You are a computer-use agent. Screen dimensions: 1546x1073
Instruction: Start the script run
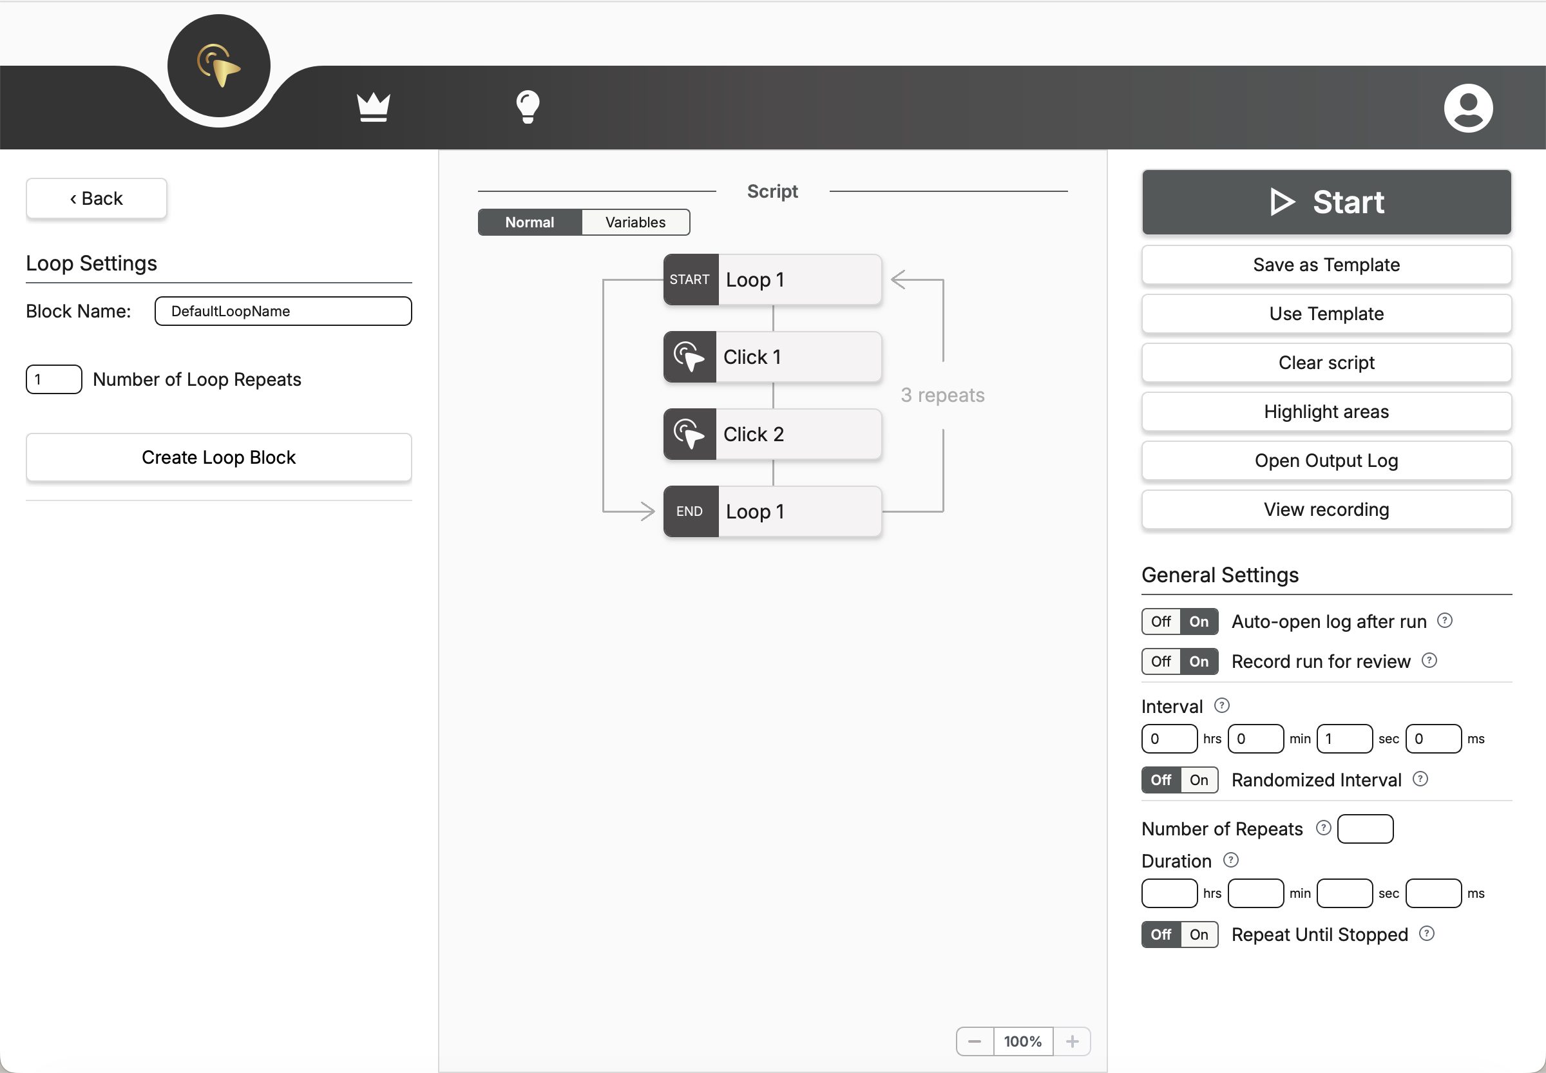click(x=1326, y=202)
